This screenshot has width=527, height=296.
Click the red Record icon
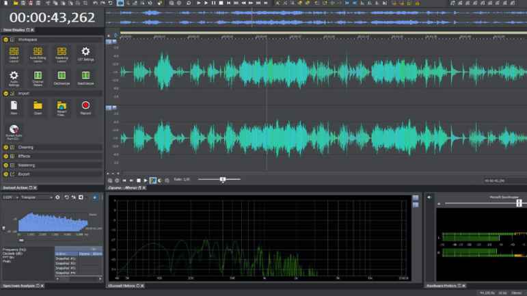[x=85, y=105]
